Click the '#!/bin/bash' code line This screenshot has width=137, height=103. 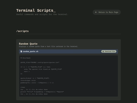[26, 58]
